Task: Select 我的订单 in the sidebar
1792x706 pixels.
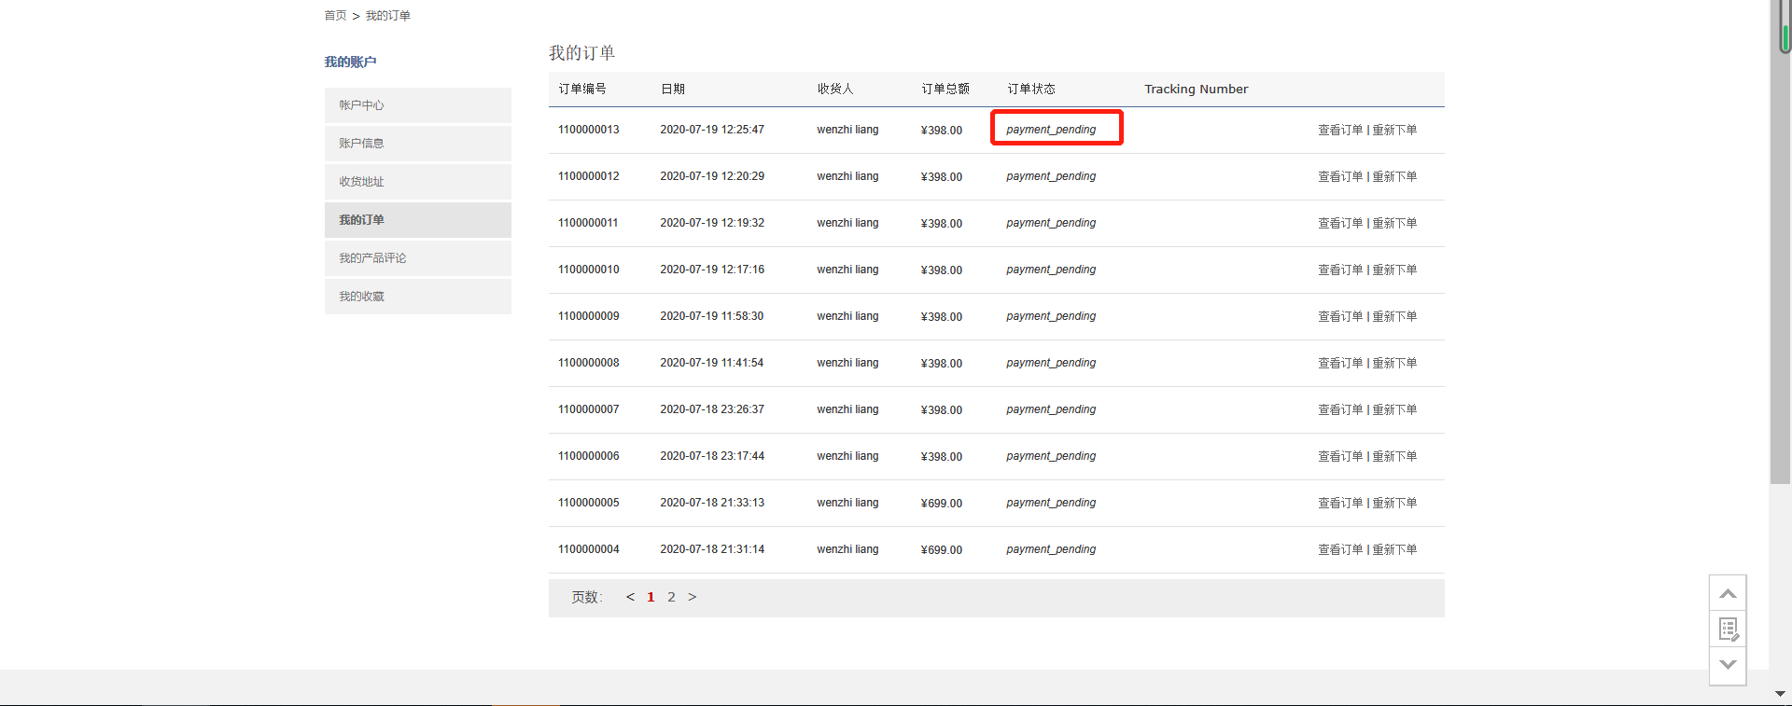Action: (x=418, y=220)
